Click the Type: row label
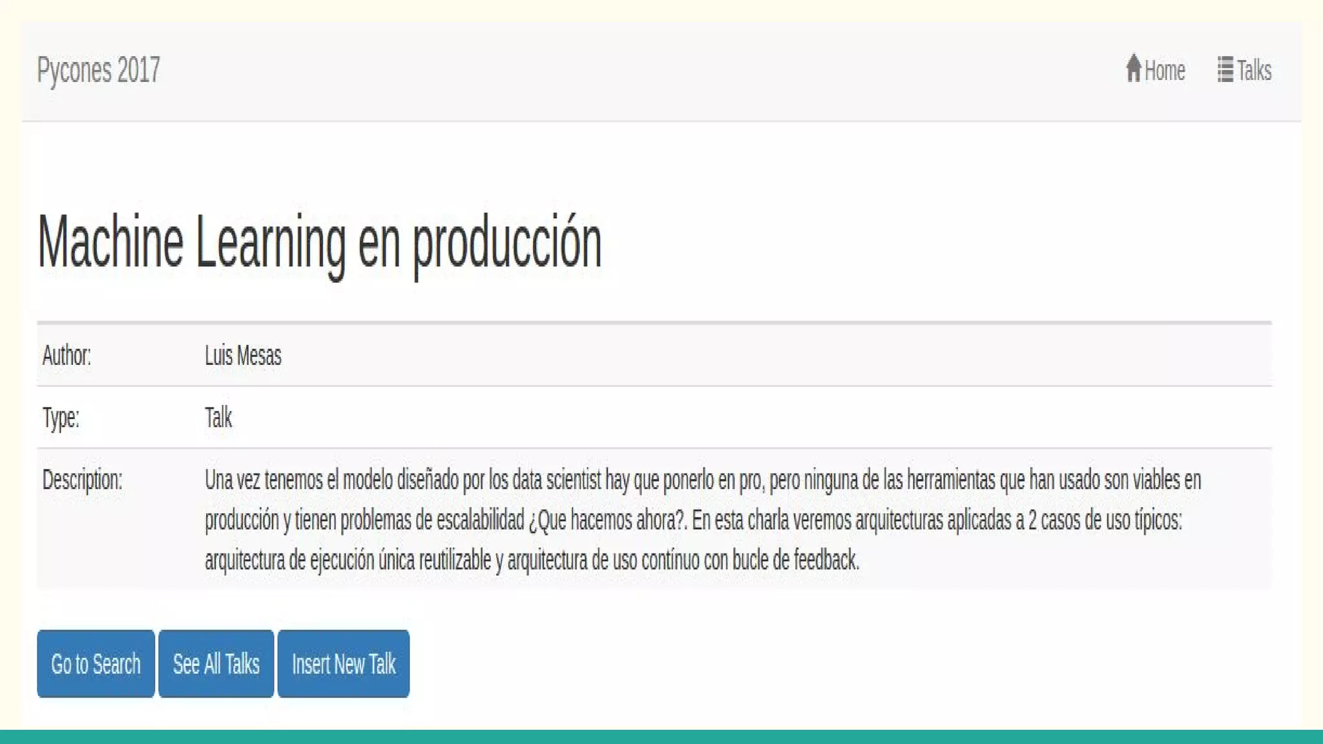 (x=61, y=417)
